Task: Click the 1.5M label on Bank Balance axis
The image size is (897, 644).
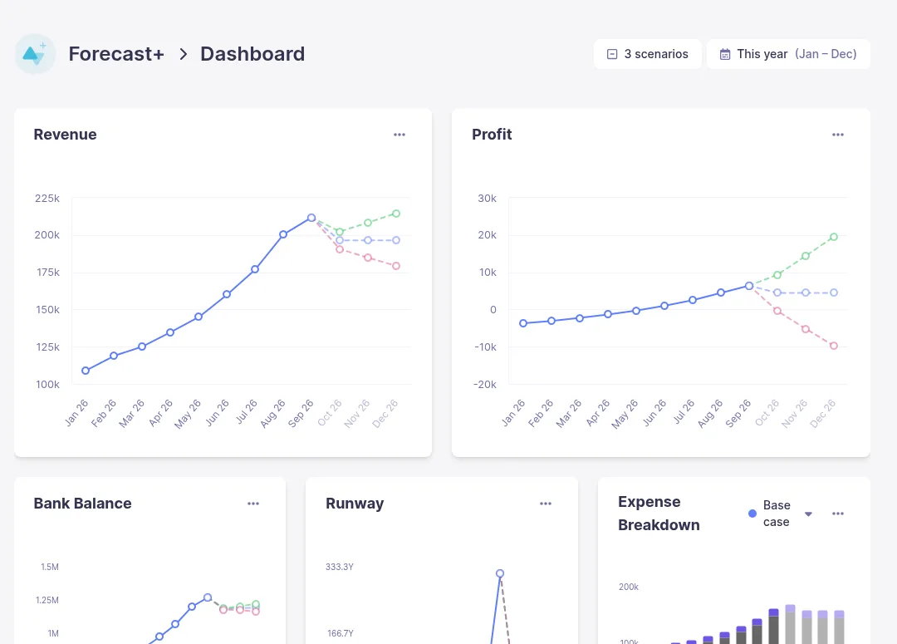Action: click(50, 567)
